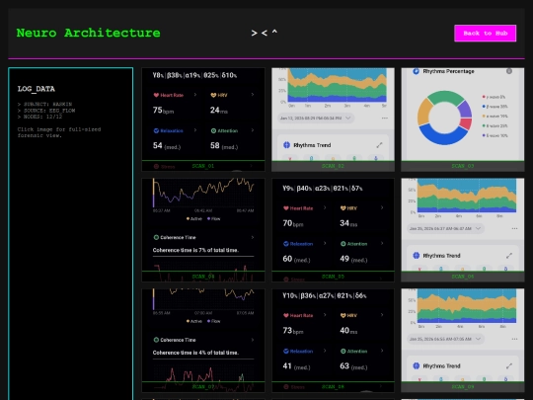Click the ellipsis icon beside 06:37 AM-06:47 AM date
533x400 pixels.
coord(514,228)
